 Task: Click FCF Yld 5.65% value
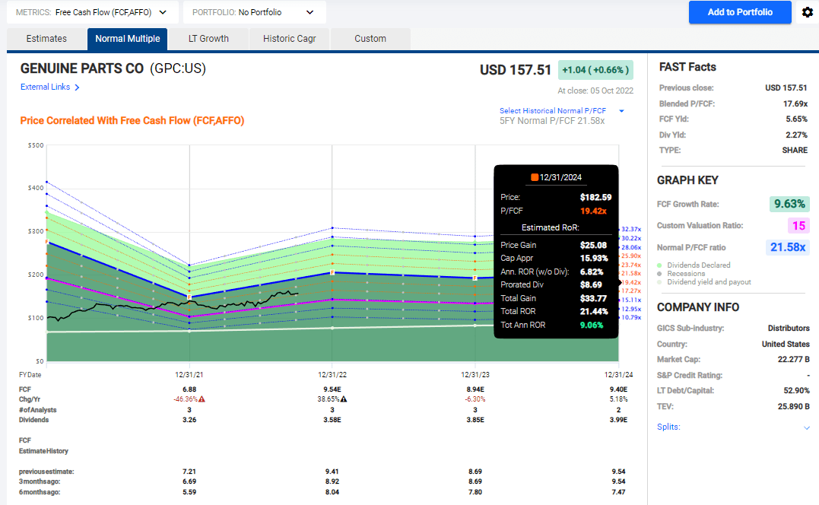click(x=796, y=119)
